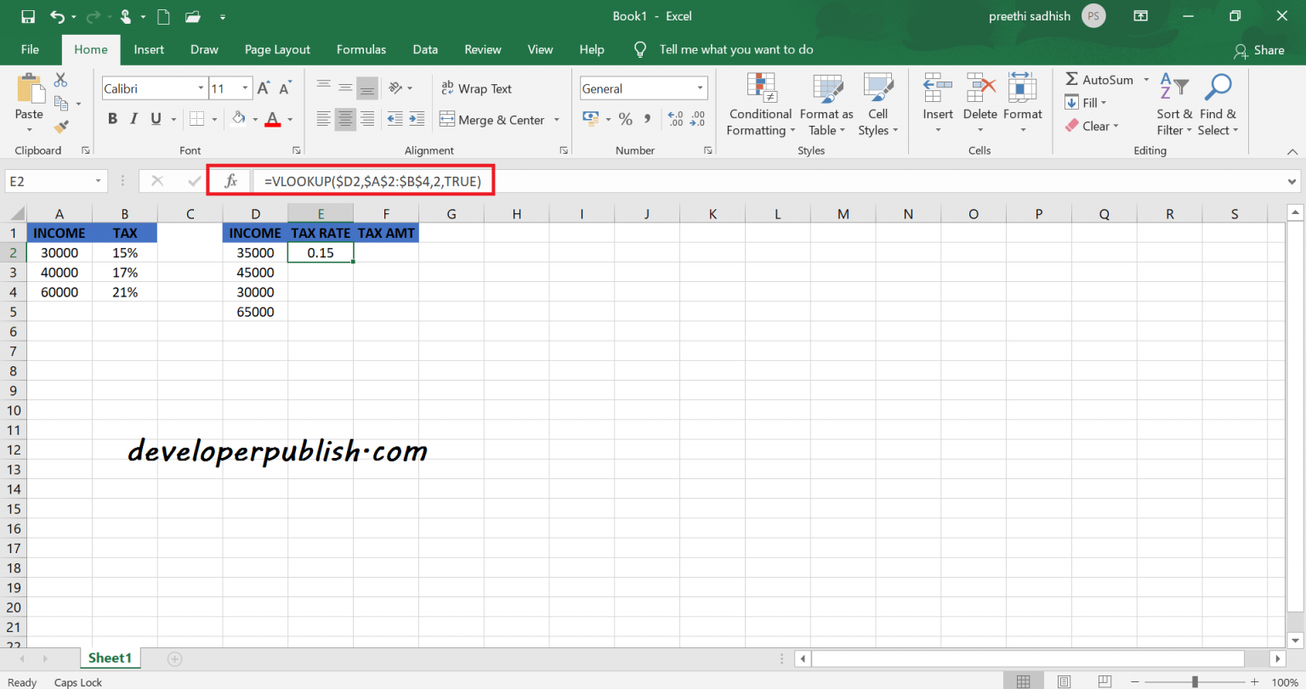This screenshot has height=689, width=1306.
Task: Click the Share button
Action: (x=1259, y=50)
